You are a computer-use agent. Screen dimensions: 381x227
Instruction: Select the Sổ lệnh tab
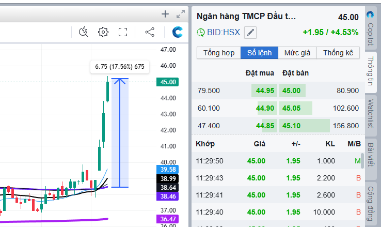pos(259,53)
